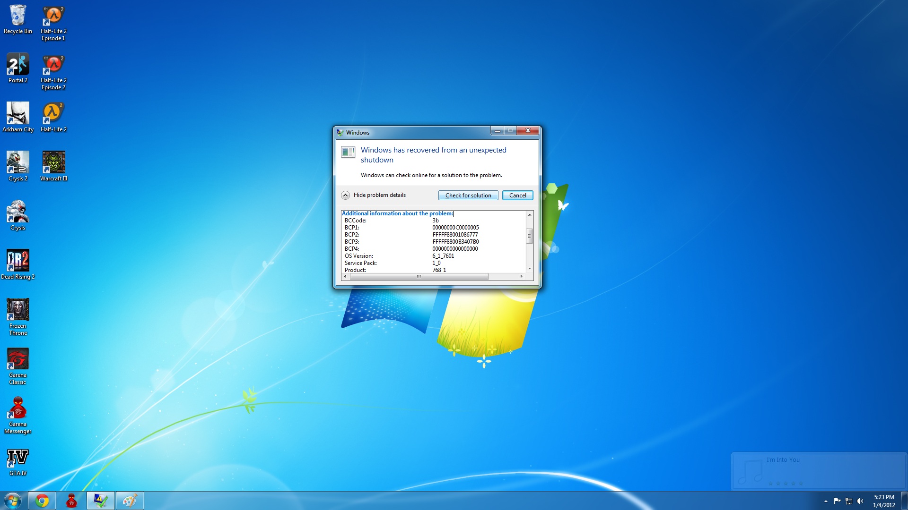The height and width of the screenshot is (510, 908).
Task: Select the Frozen Throne desktop icon
Action: point(18,317)
